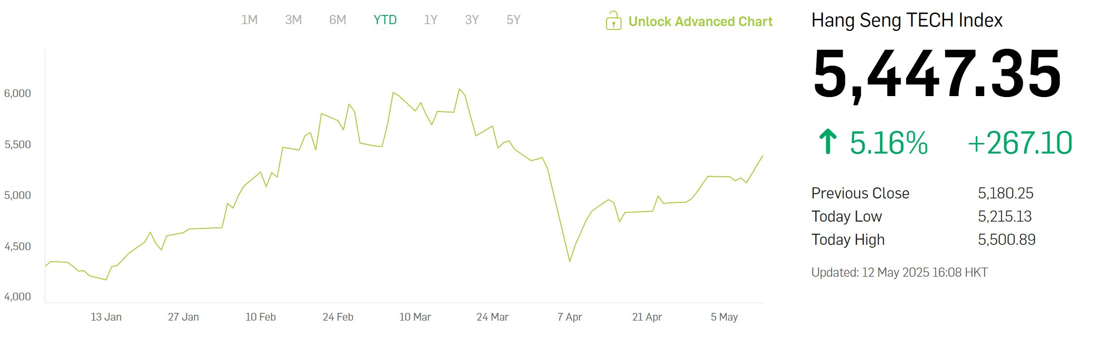Click the Previous Close value 5,180.25

pos(1005,193)
